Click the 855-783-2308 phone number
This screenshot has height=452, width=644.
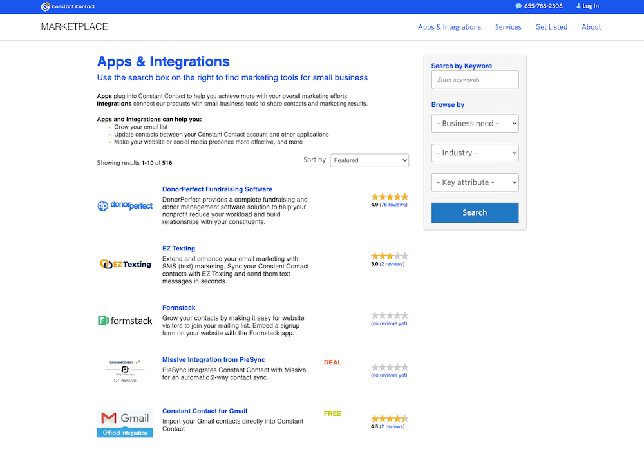click(543, 6)
